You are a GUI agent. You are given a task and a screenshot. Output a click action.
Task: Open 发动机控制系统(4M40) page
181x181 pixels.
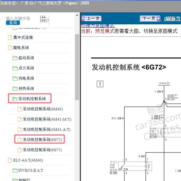click(43, 109)
